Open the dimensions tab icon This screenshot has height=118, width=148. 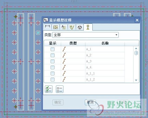pyautogui.click(x=47, y=27)
